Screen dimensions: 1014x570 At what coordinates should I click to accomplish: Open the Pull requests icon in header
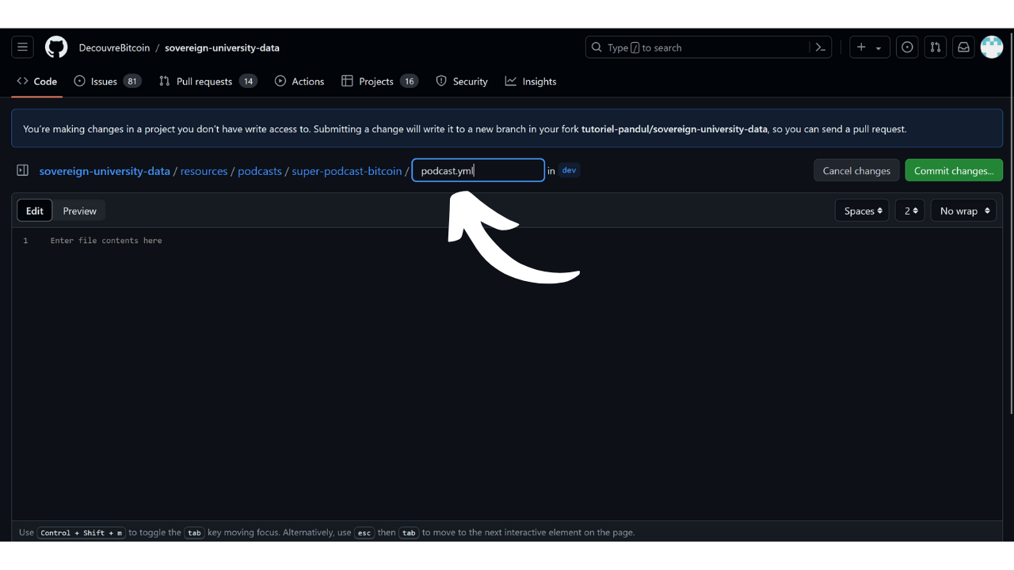(x=936, y=47)
